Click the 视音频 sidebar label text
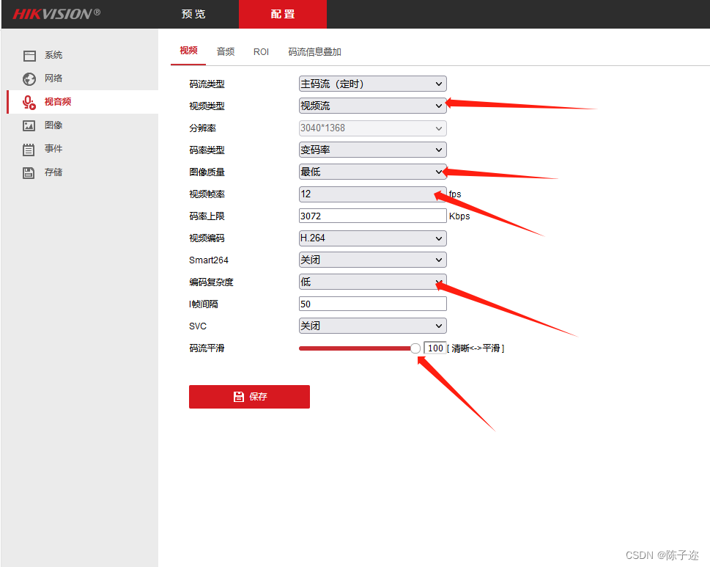Screen dimensions: 710x567 (58, 101)
